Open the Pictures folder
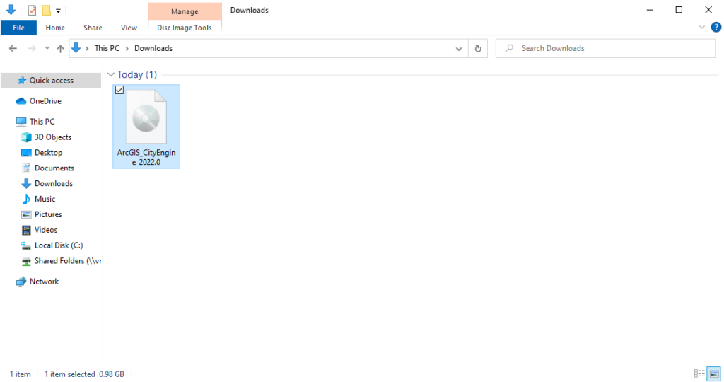Viewport: 724px width, 382px height. (48, 214)
